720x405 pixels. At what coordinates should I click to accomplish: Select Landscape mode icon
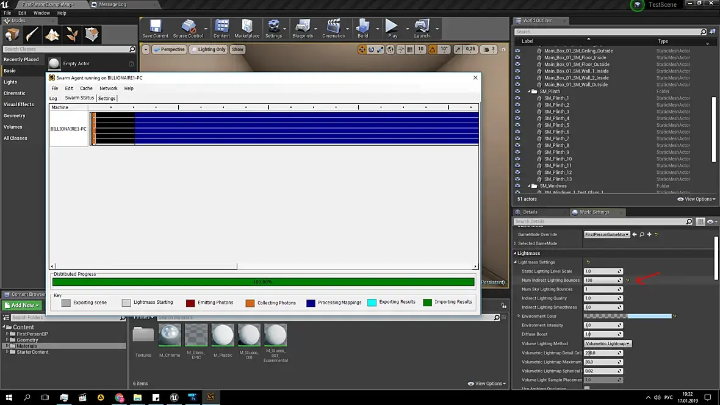click(52, 34)
